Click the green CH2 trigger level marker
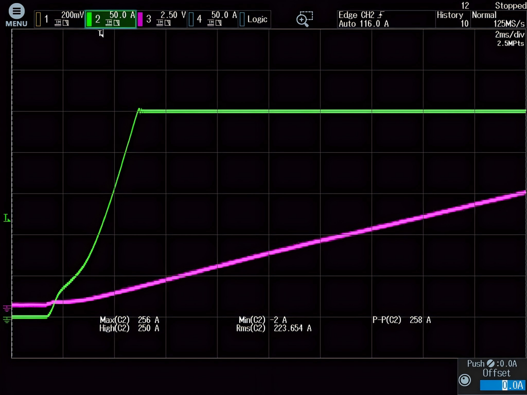The width and height of the screenshot is (527, 395). (7, 218)
